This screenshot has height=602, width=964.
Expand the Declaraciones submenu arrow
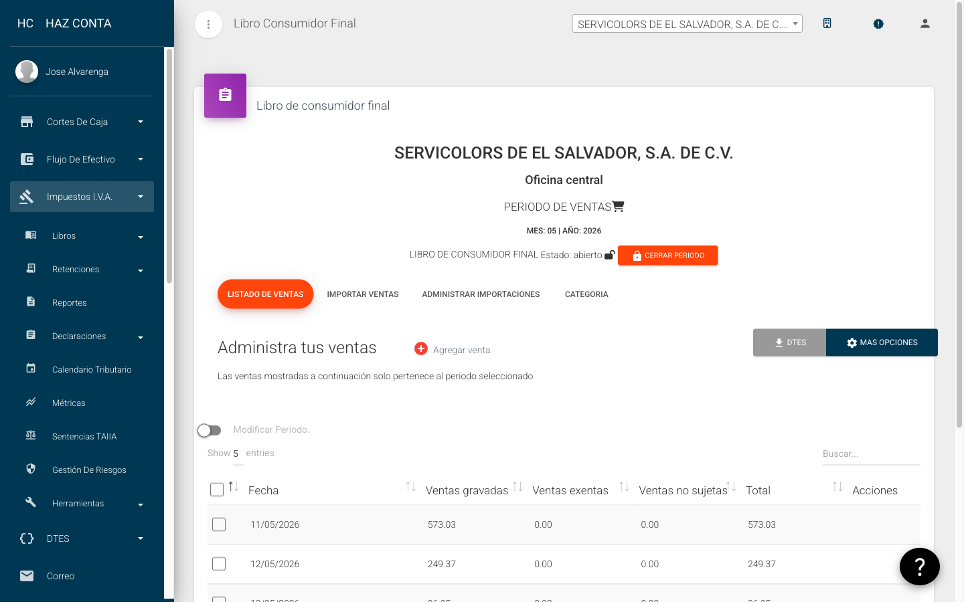[141, 337]
